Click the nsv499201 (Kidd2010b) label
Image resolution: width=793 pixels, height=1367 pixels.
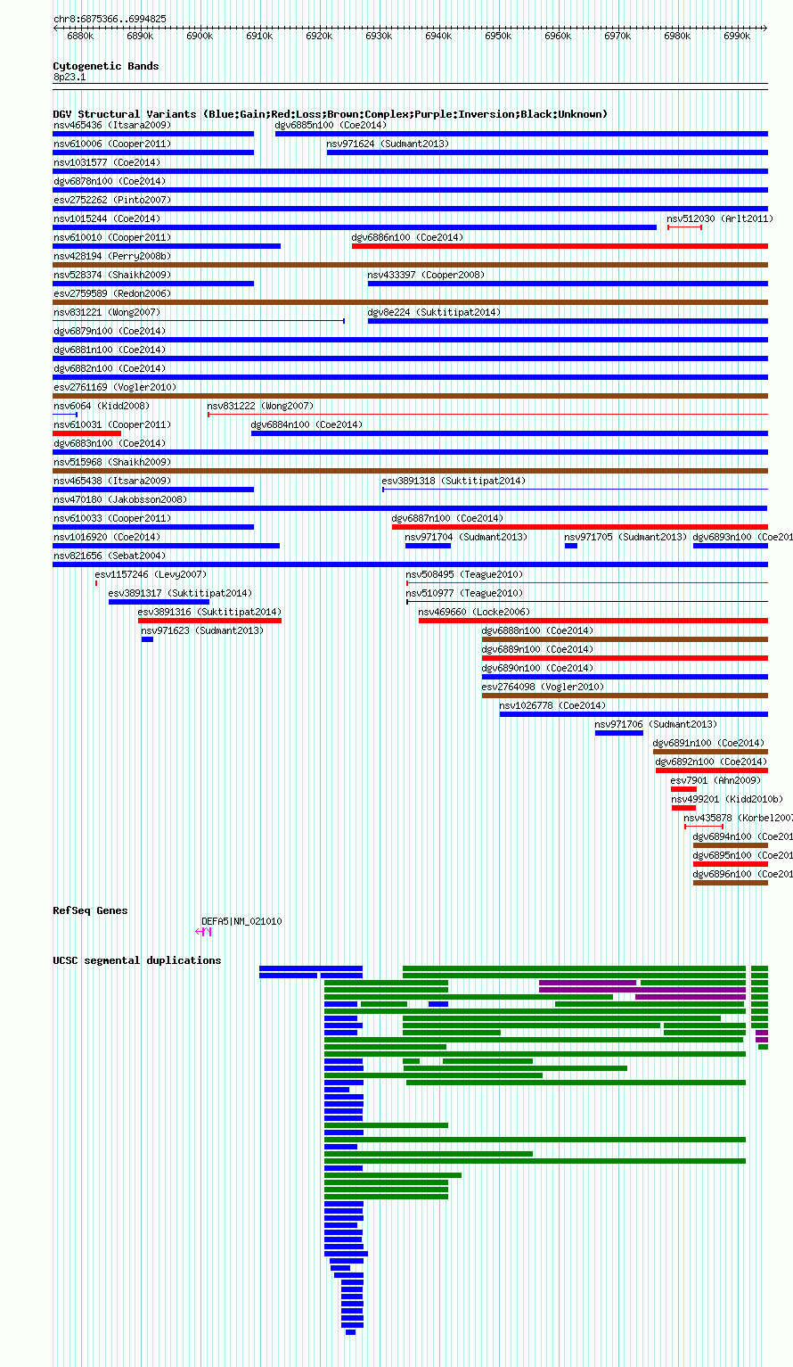728,799
